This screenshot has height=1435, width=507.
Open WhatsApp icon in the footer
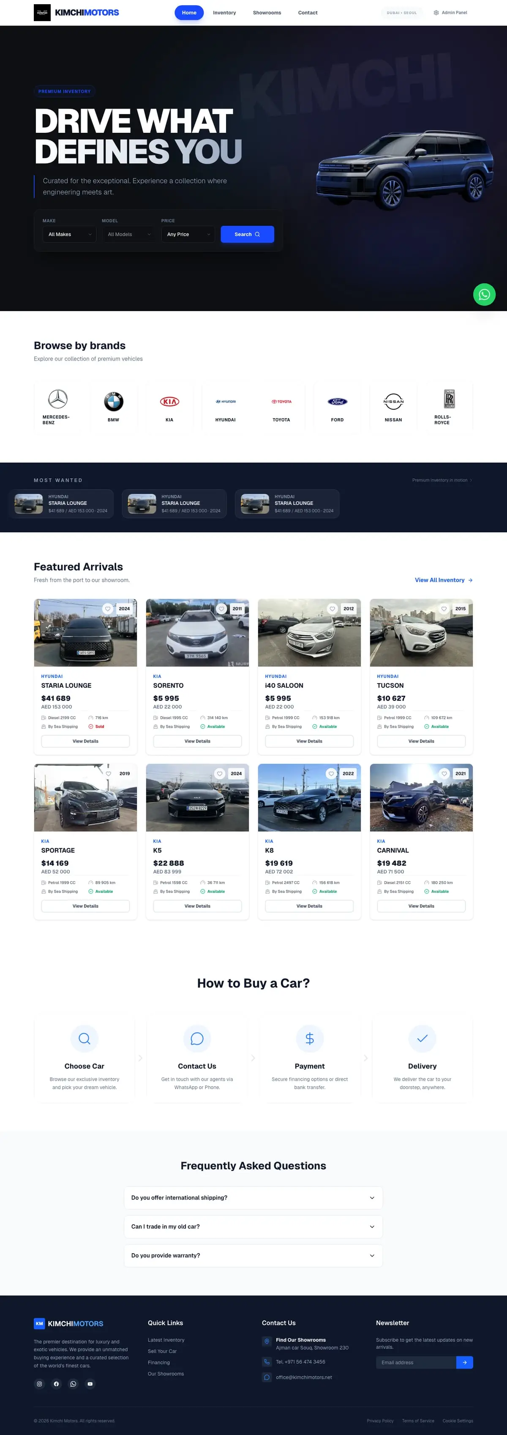click(x=73, y=1384)
